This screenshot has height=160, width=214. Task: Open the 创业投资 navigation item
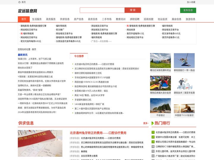tap(163, 19)
